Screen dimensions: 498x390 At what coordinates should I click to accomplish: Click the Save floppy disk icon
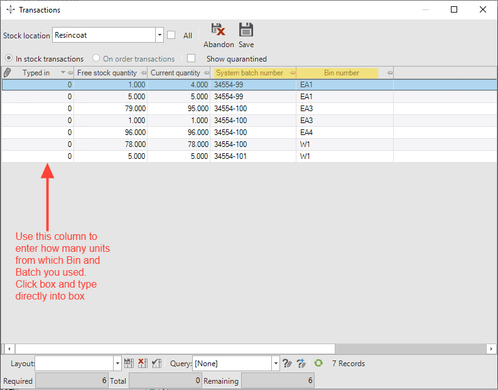point(246,30)
